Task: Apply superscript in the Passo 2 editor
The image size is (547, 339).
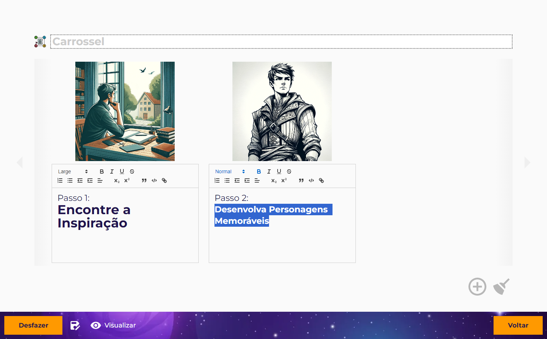Action: tap(284, 180)
